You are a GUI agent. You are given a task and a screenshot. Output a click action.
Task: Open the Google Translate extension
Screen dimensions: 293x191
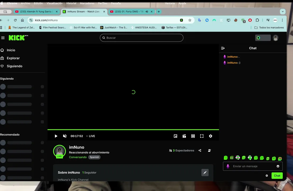point(200,20)
